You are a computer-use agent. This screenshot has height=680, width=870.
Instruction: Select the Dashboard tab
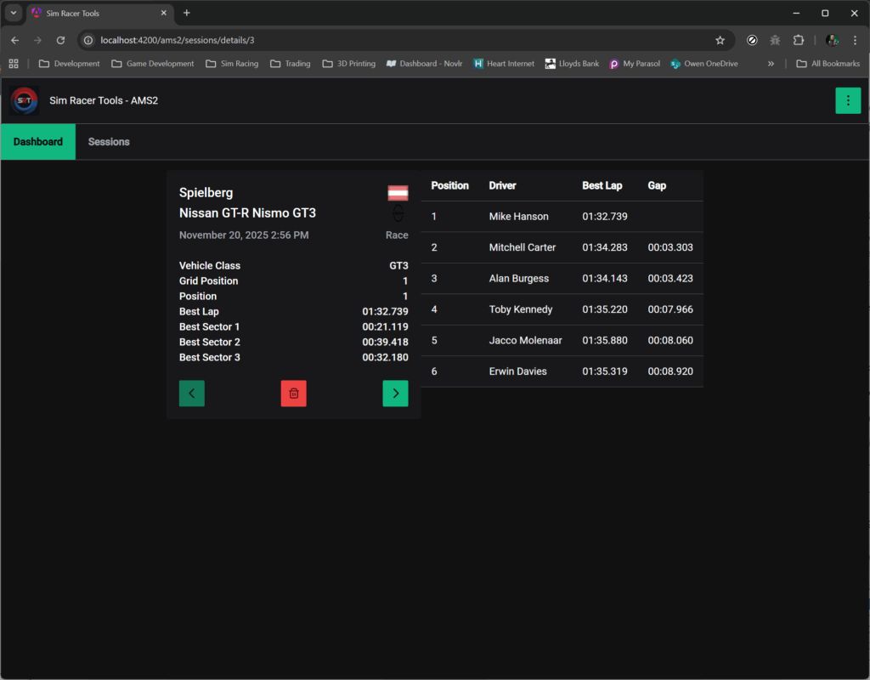click(38, 142)
